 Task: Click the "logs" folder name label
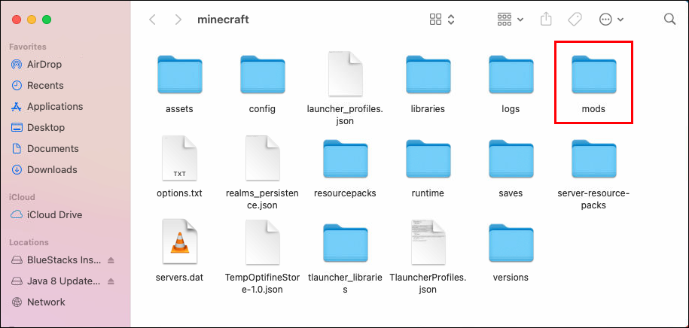tap(511, 109)
